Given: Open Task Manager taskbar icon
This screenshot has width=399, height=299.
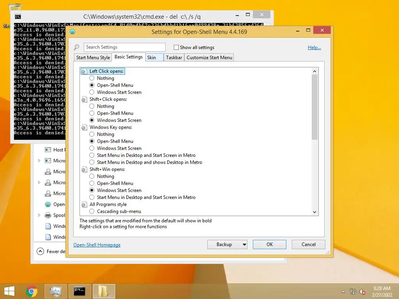Looking at the screenshot, I should pos(56,291).
